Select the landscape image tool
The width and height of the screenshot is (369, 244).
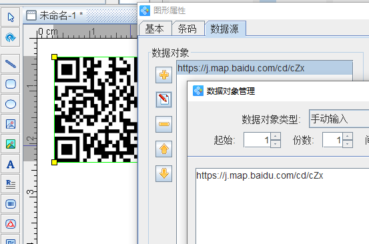coord(11,143)
